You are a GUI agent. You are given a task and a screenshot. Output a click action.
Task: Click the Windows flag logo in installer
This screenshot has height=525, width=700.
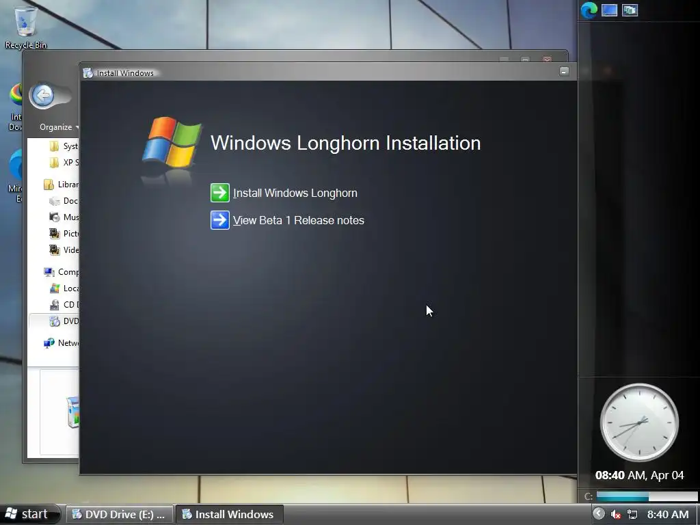point(172,143)
